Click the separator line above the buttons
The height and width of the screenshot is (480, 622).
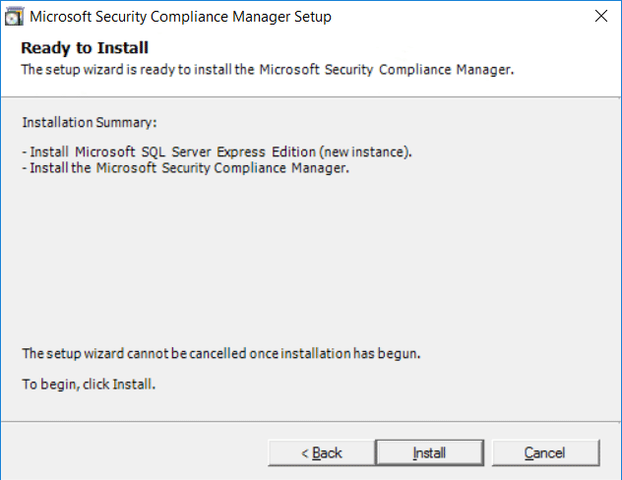click(x=311, y=421)
